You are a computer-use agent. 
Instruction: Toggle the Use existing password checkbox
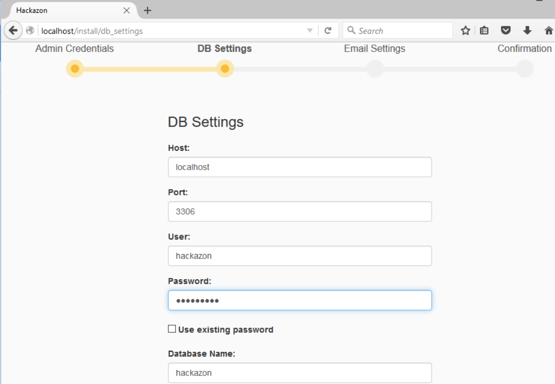pos(172,329)
